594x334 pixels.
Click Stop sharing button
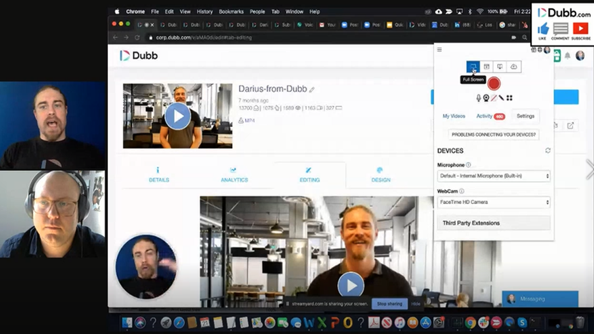[389, 304]
